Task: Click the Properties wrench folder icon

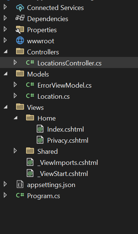Action: (x=20, y=30)
